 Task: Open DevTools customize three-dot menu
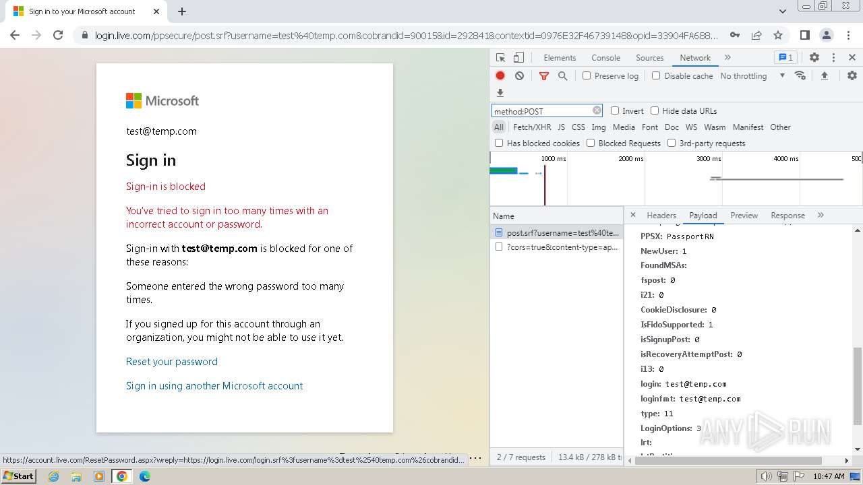[x=833, y=58]
